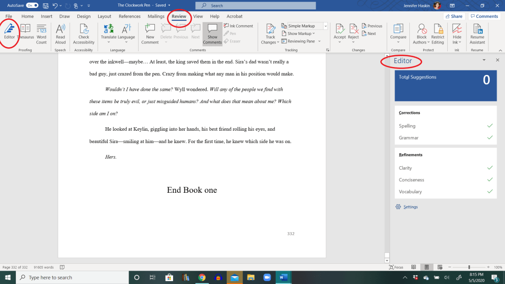Expand the Simple Markup dropdown
This screenshot has width=505, height=284.
click(325, 26)
